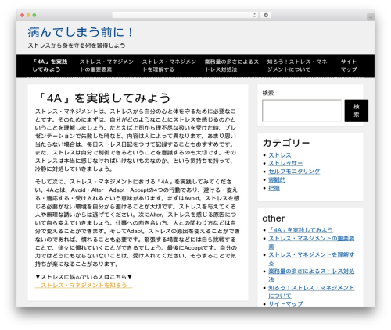Open site title 病んでしまう前に！

coord(81,33)
